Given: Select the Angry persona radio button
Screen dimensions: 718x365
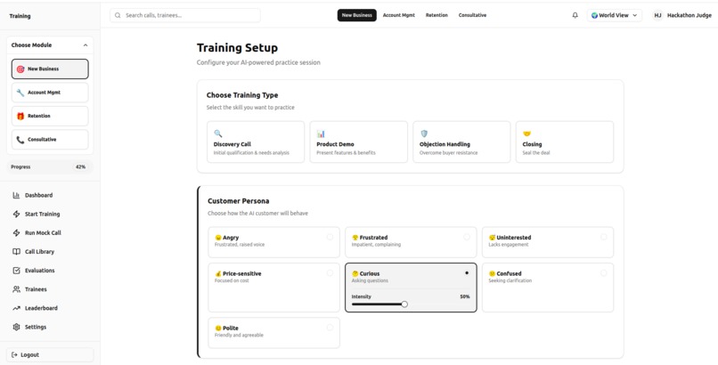Looking at the screenshot, I should 330,237.
